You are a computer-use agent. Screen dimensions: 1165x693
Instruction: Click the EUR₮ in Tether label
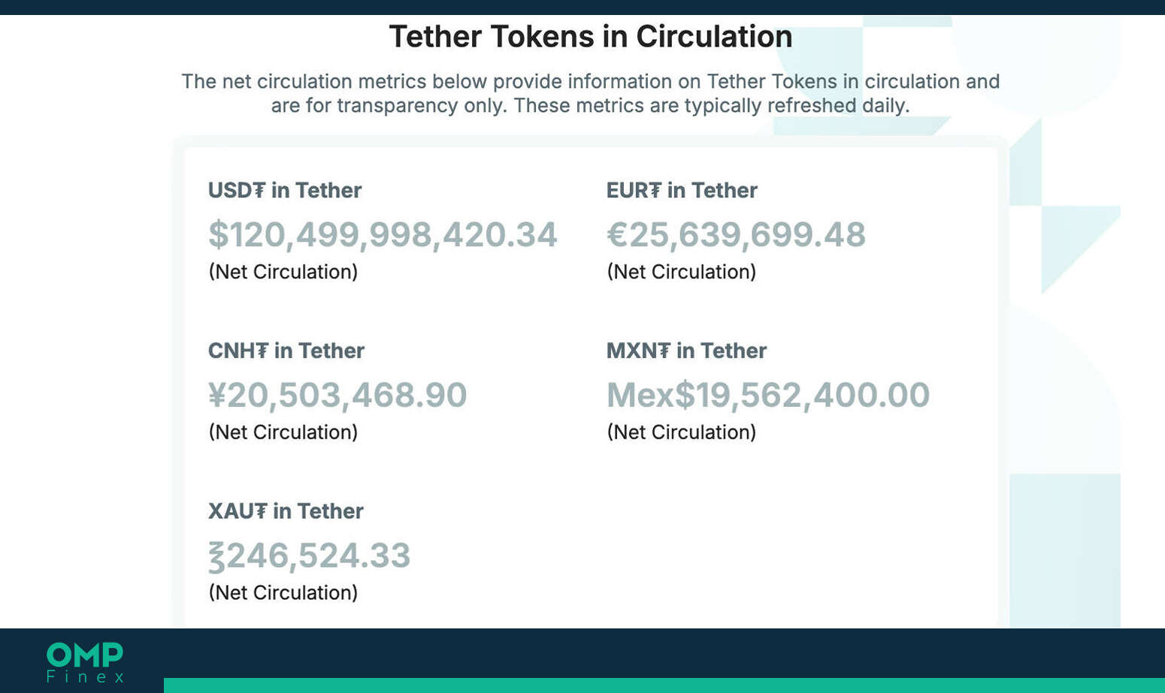tap(682, 190)
